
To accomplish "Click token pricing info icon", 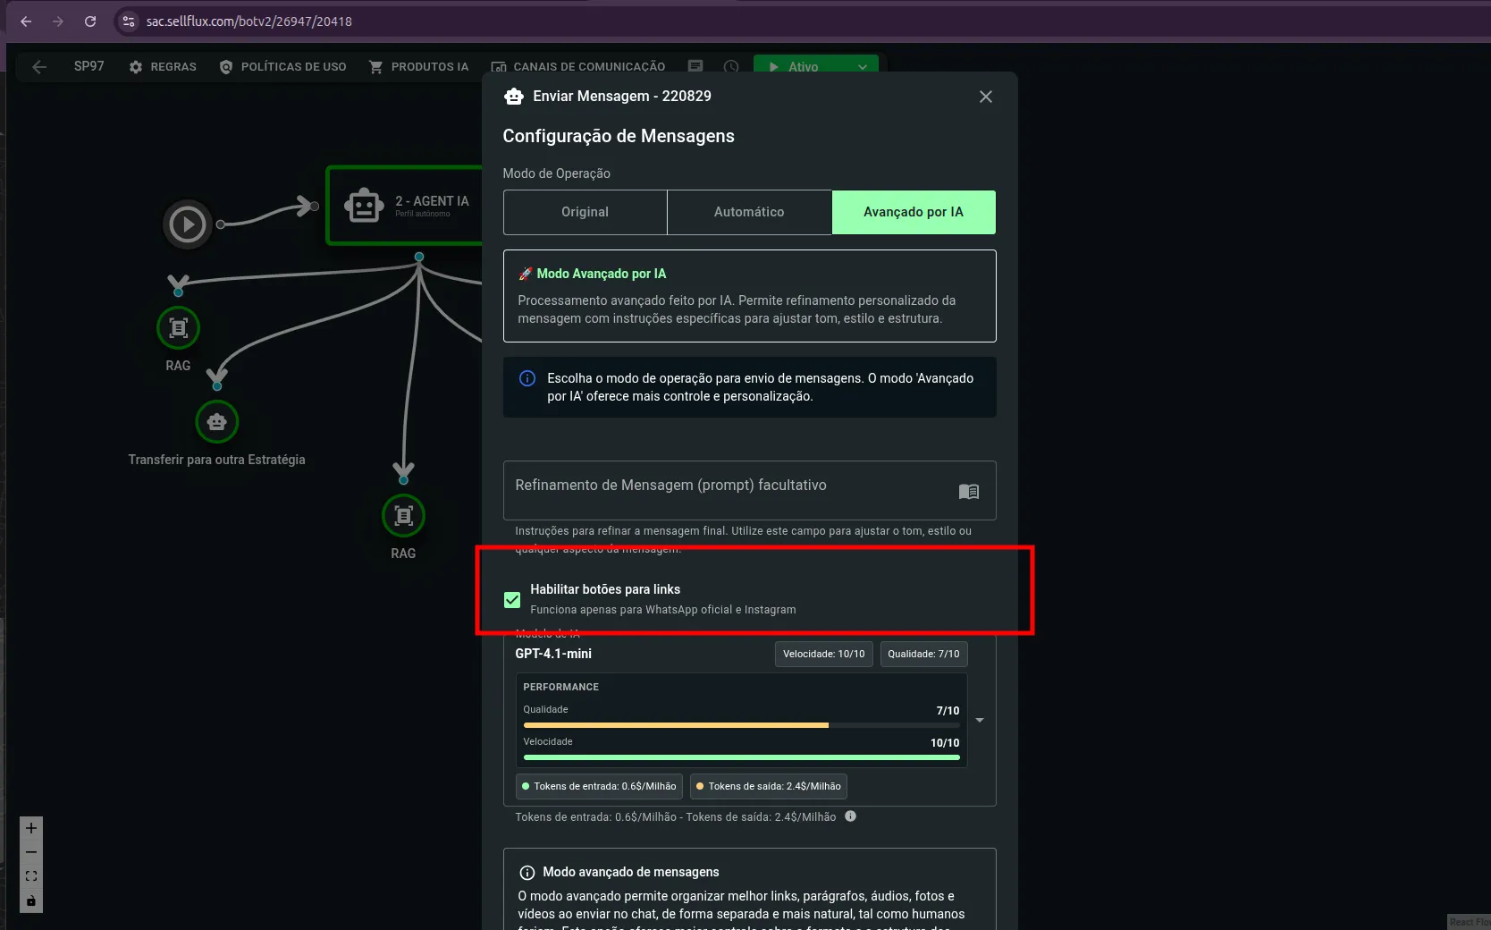I will [x=850, y=816].
